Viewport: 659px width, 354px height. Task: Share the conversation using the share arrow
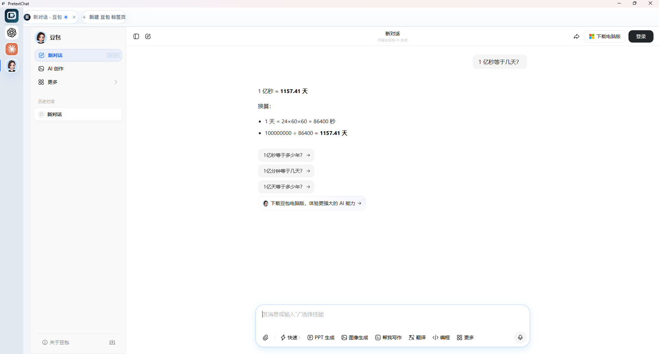pos(577,36)
